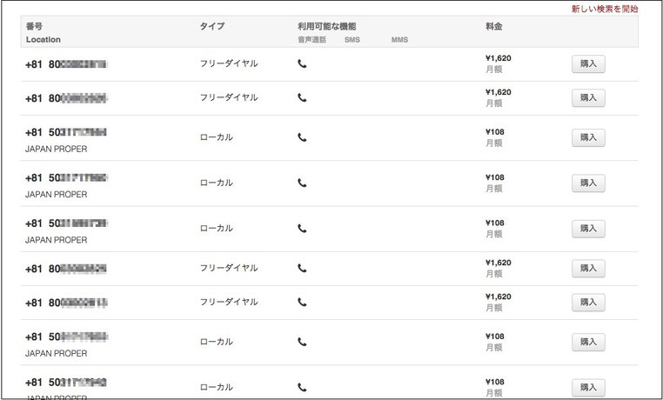
Task: Click the 新しい検索を開始 link
Action: (604, 9)
